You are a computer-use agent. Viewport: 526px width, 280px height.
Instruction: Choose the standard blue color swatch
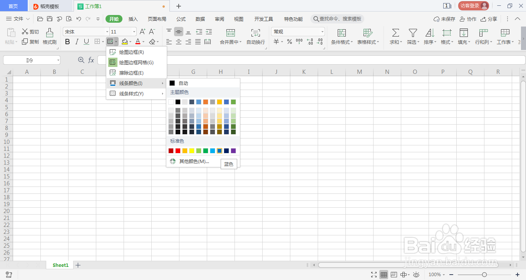(219, 151)
